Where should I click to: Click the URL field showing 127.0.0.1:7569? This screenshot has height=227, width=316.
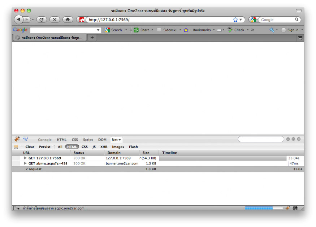tap(159, 20)
